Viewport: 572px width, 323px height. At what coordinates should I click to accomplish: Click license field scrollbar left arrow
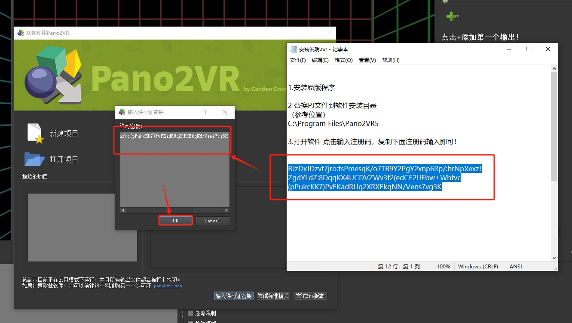coord(123,211)
